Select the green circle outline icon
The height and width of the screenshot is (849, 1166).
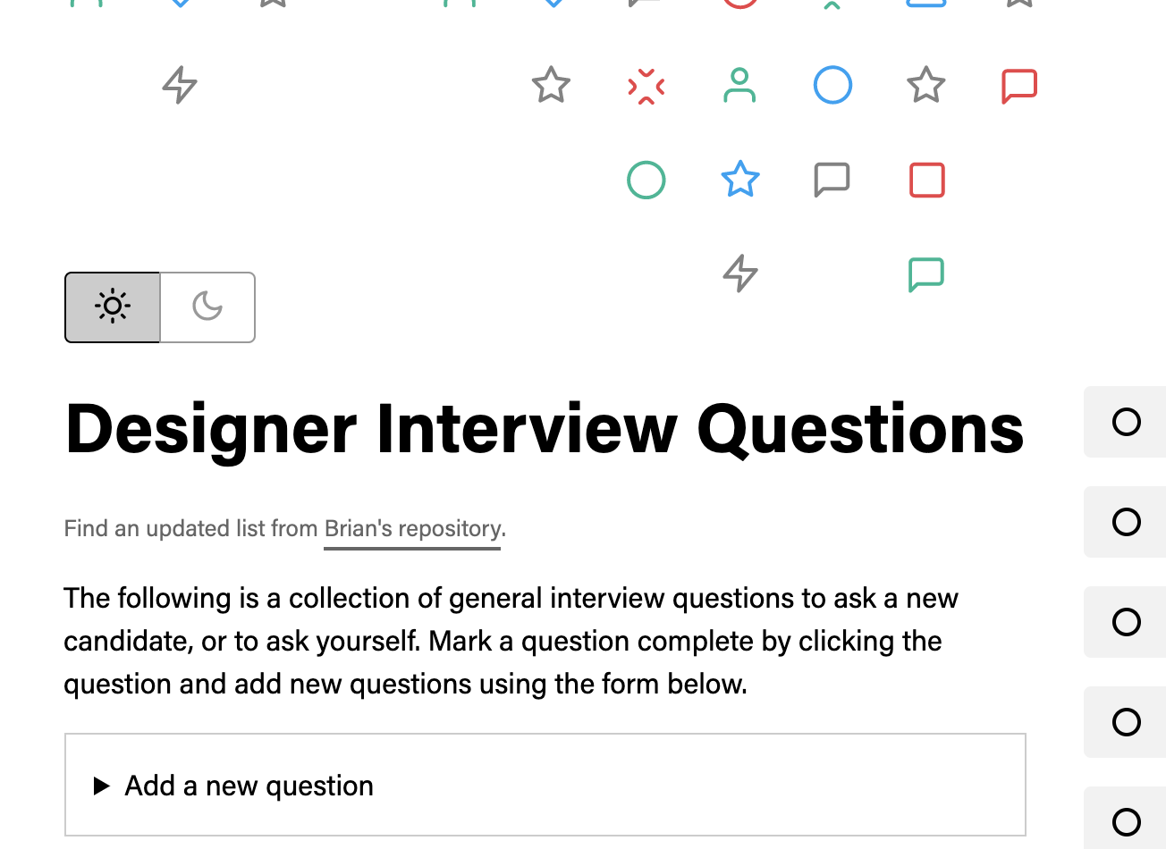(x=646, y=180)
